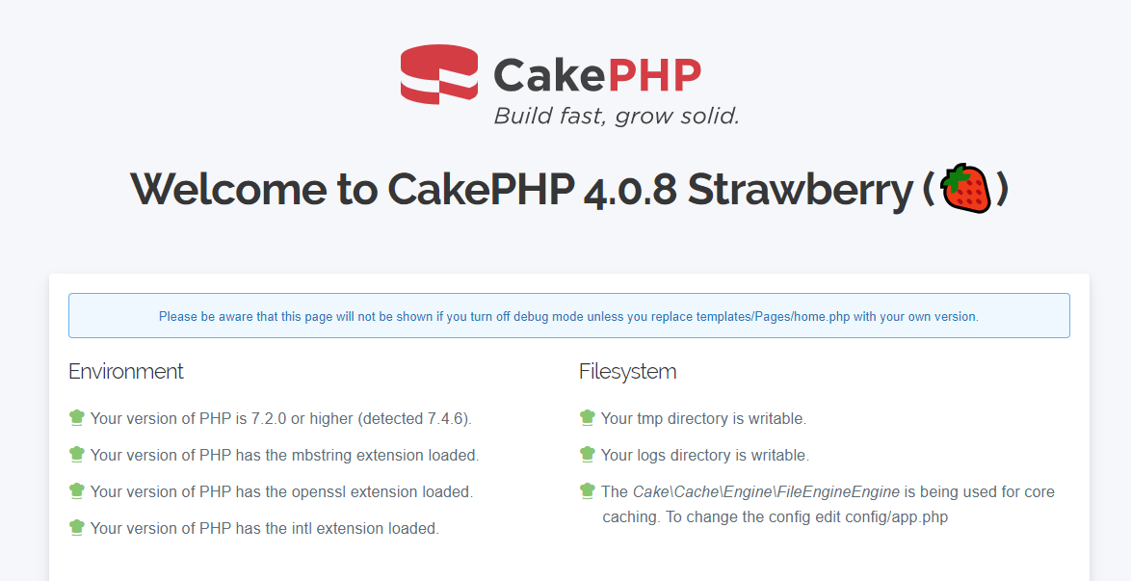Click the chef hat icon beside core caching line
Screen dimensions: 1131x581
click(x=588, y=491)
